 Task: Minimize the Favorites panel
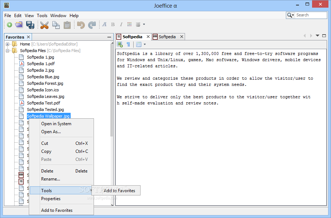tap(109, 37)
